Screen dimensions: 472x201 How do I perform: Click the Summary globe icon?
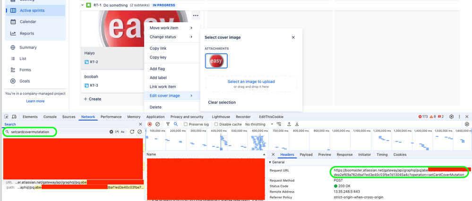[13, 48]
